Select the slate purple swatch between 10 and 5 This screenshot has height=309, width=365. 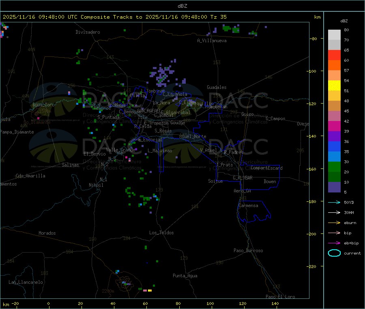point(334,187)
